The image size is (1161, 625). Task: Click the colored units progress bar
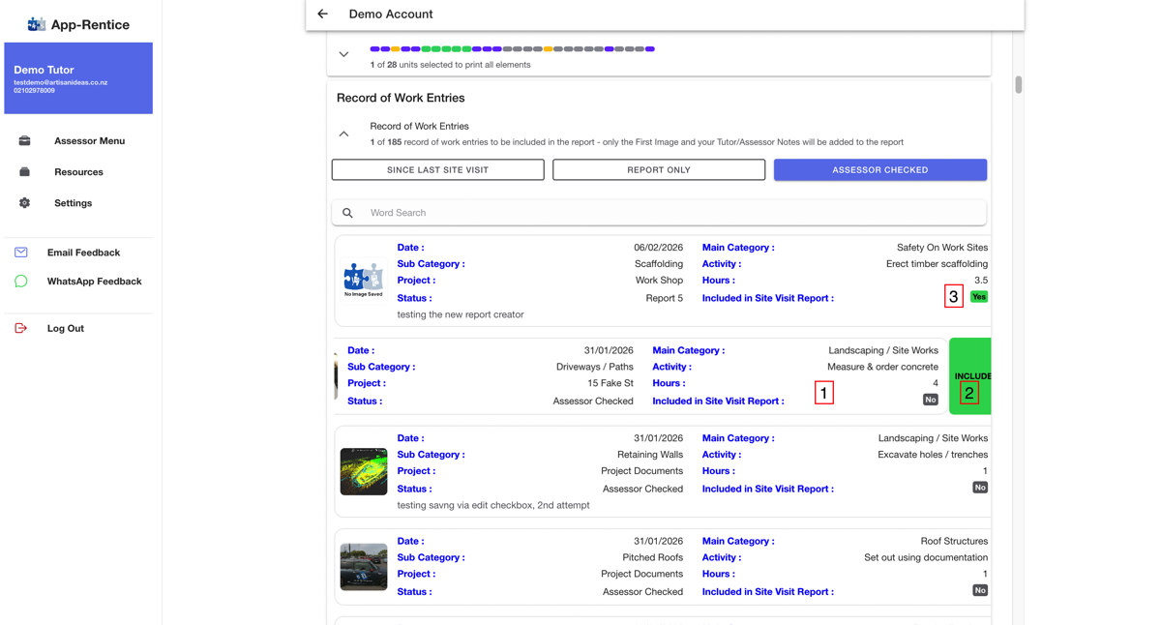[x=513, y=49]
